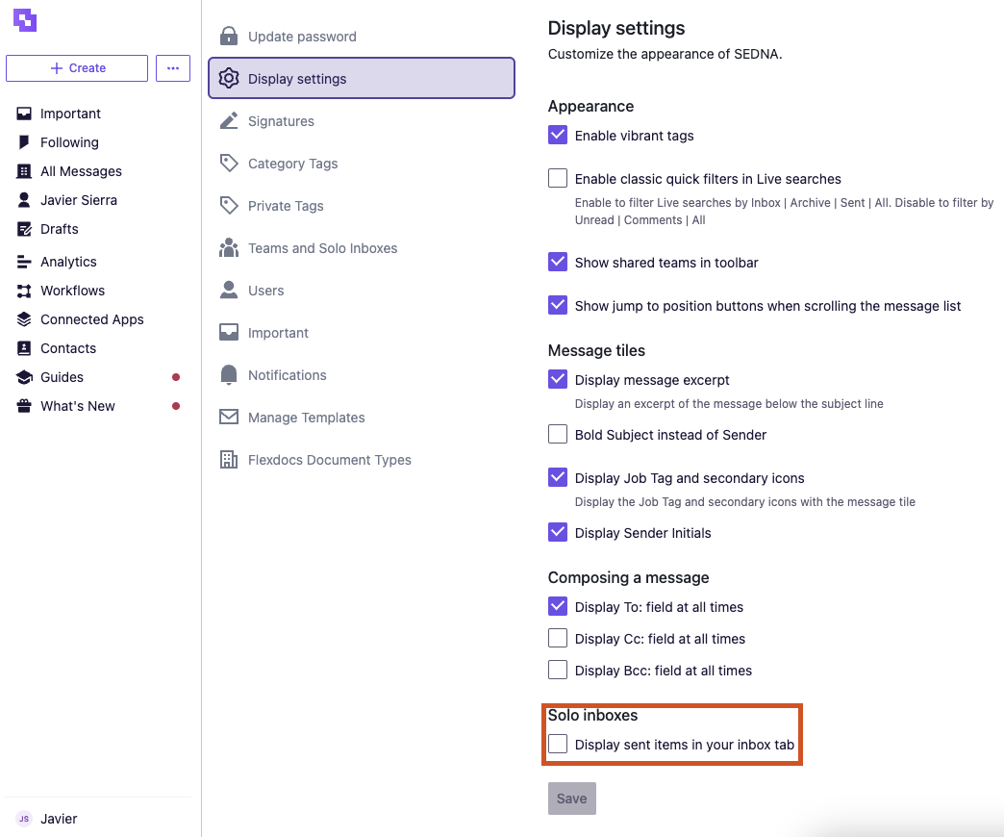Open Flexdocs Document Types page
The width and height of the screenshot is (1004, 837).
point(362,459)
